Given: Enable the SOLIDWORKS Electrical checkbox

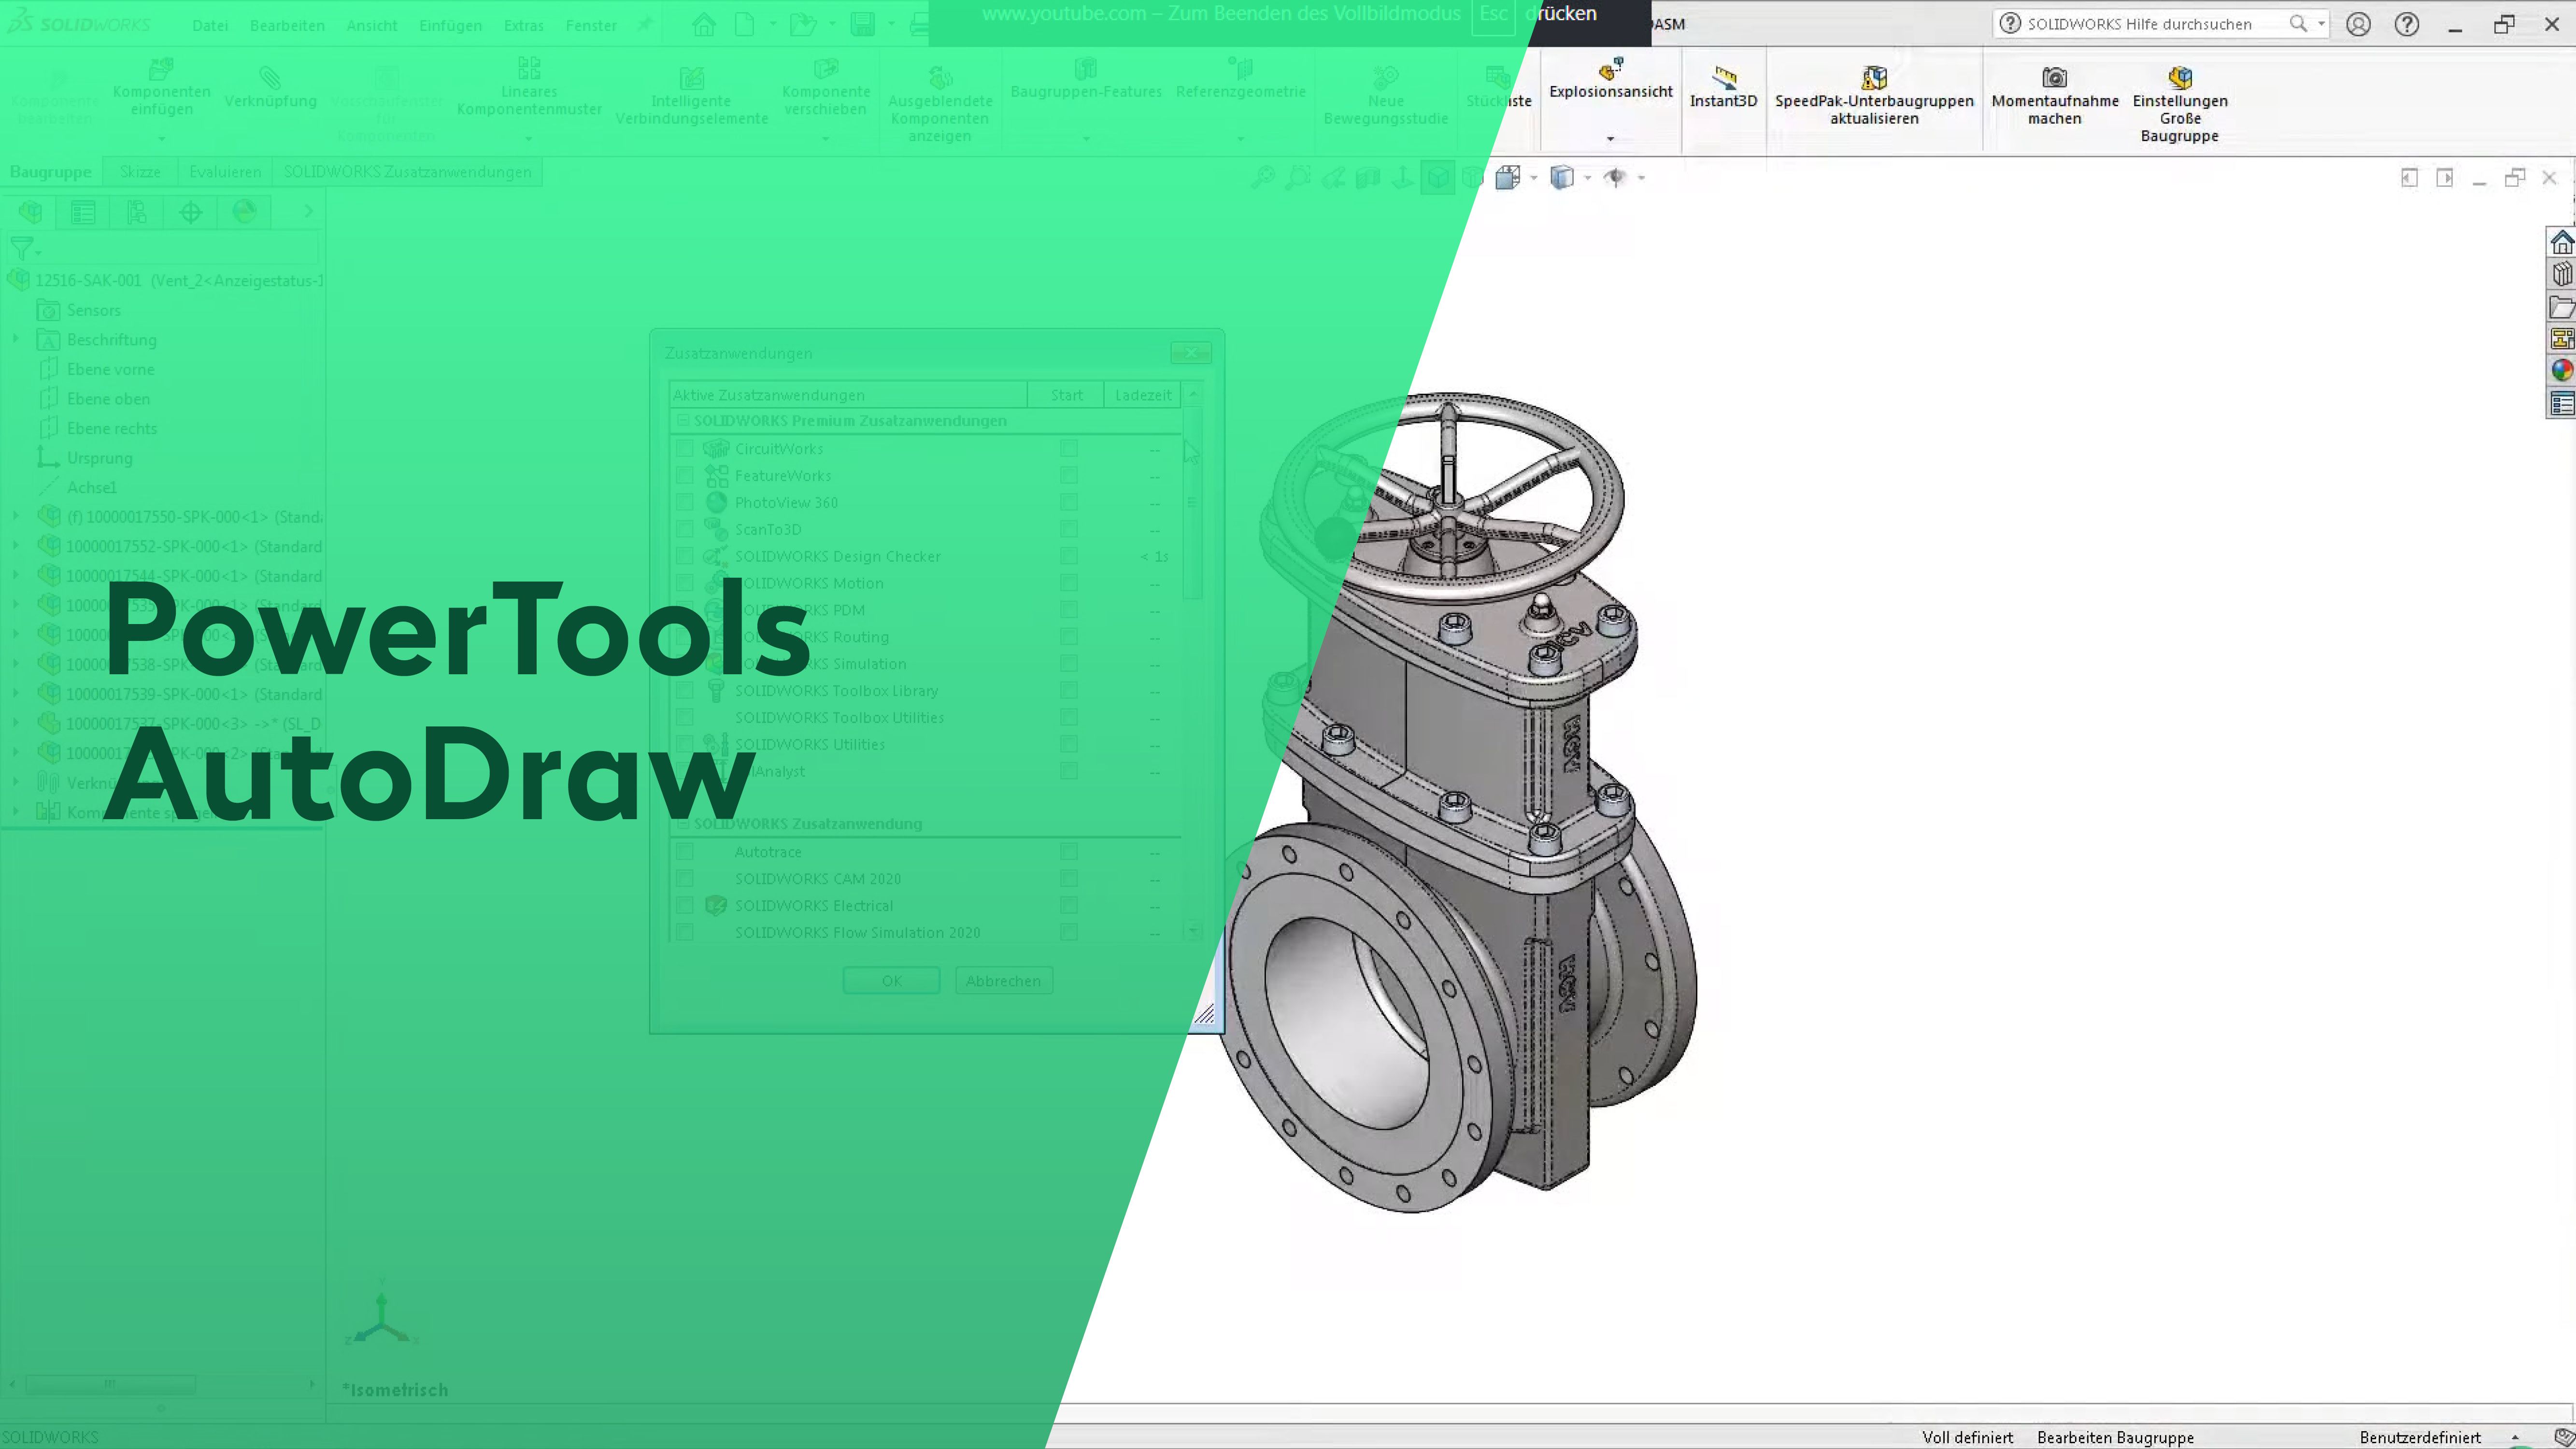Looking at the screenshot, I should pyautogui.click(x=685, y=905).
